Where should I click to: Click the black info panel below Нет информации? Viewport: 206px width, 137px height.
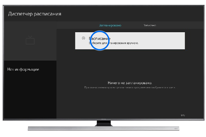point(30,96)
